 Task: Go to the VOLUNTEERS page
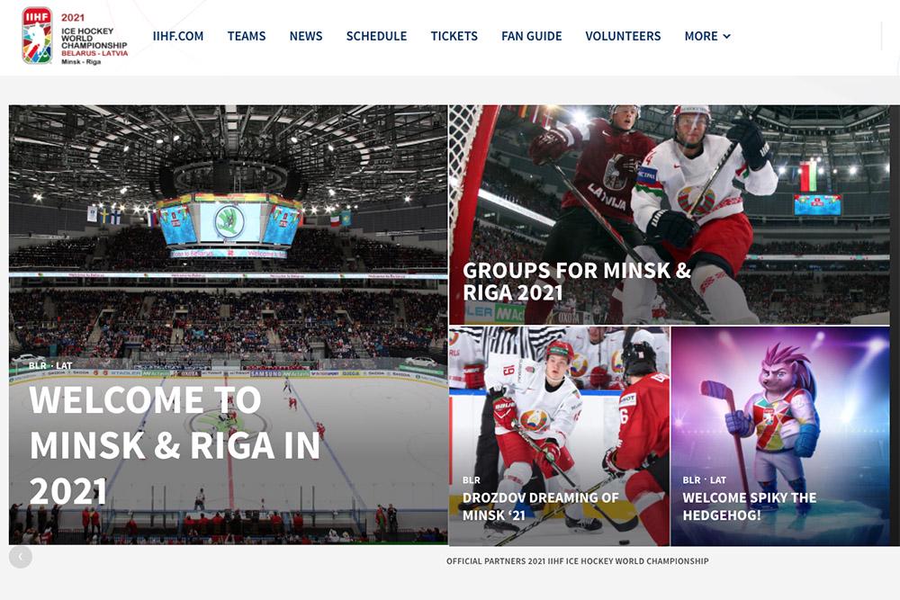[x=623, y=36]
